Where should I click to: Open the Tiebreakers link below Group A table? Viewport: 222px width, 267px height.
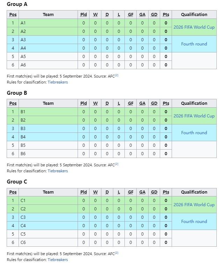tap(58, 82)
